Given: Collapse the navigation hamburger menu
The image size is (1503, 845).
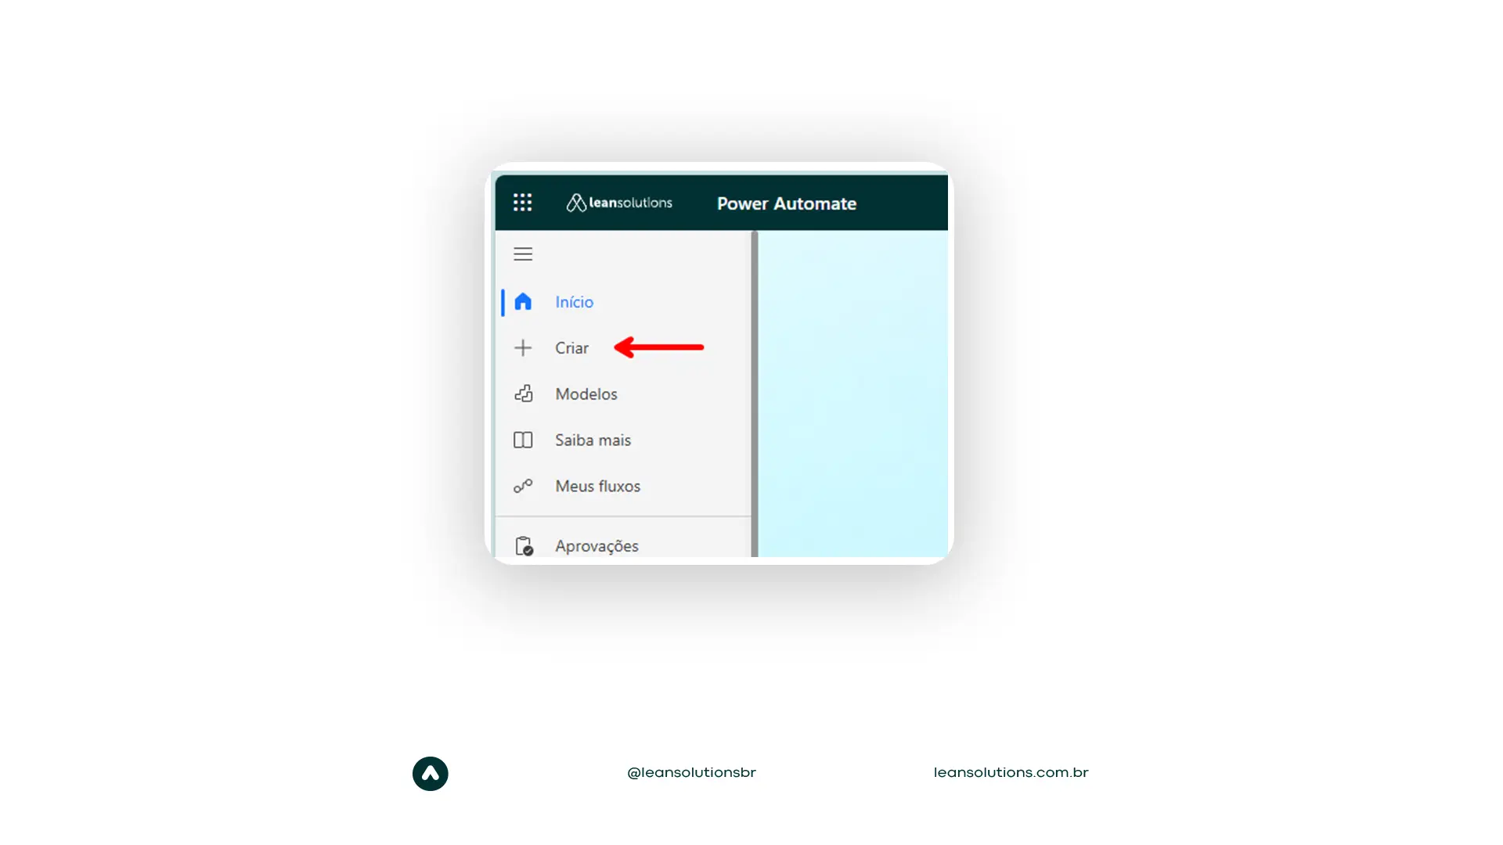Looking at the screenshot, I should [523, 254].
